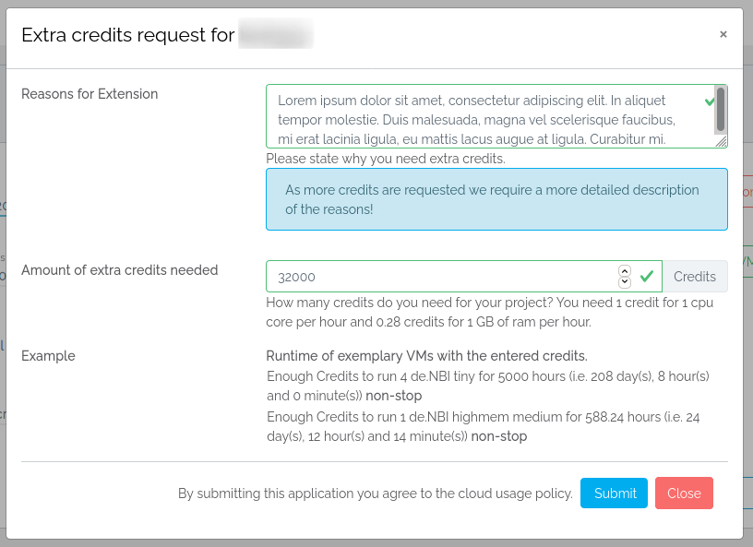Increase the credits amount with the up arrow
This screenshot has height=547, width=753.
625,271
